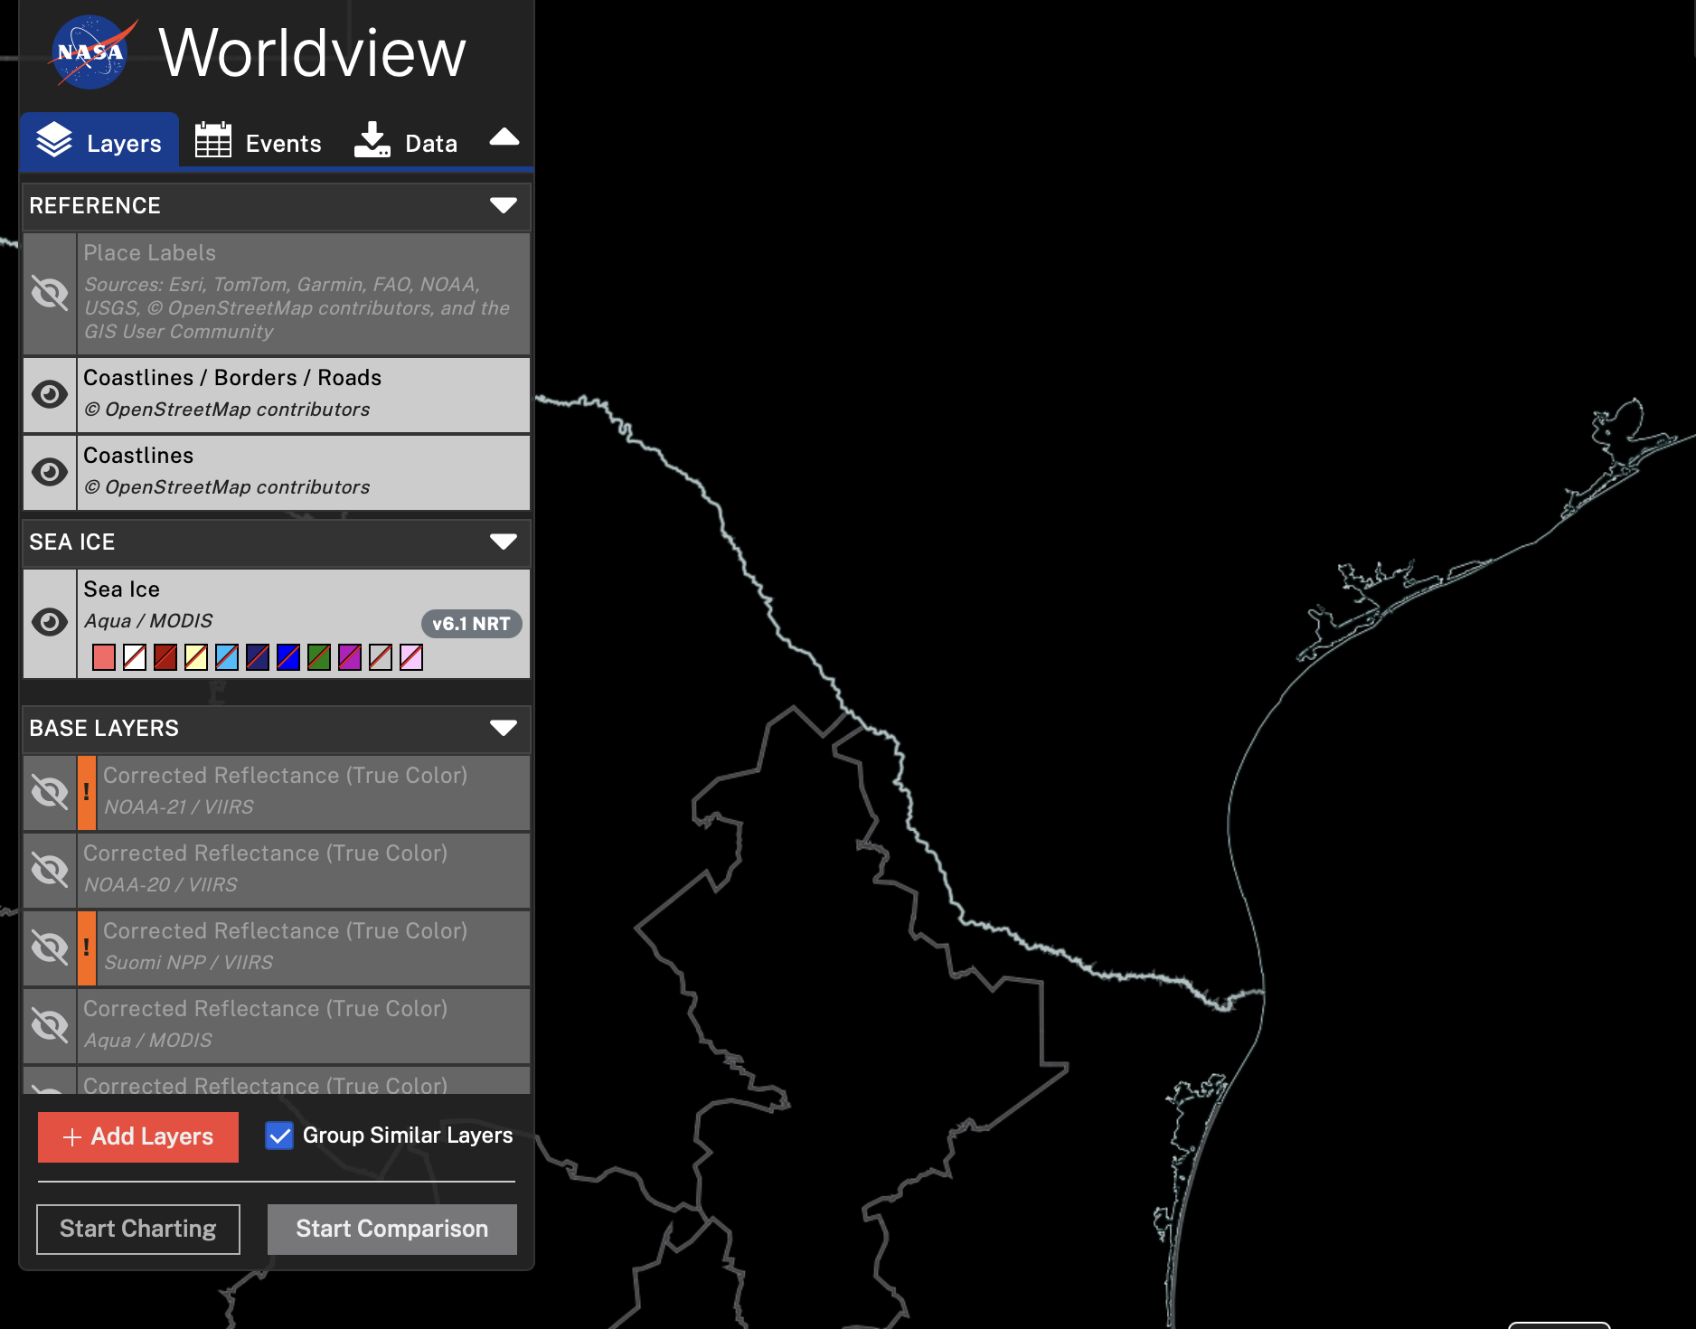Click the Data download icon

click(x=372, y=139)
